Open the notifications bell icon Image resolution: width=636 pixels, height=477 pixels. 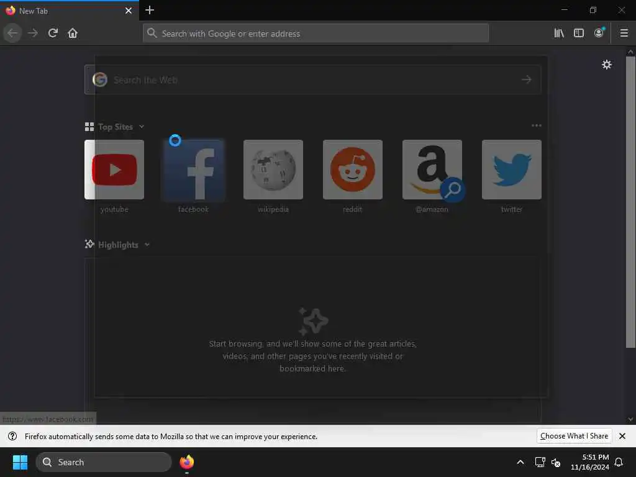(x=619, y=462)
